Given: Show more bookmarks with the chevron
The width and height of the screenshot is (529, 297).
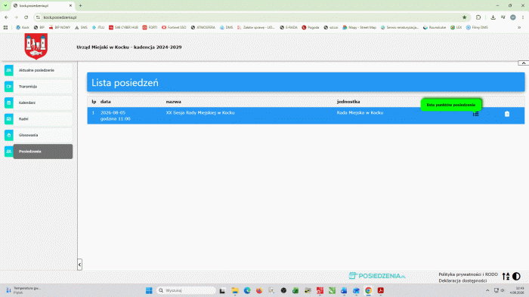Looking at the screenshot, I should pos(519,28).
